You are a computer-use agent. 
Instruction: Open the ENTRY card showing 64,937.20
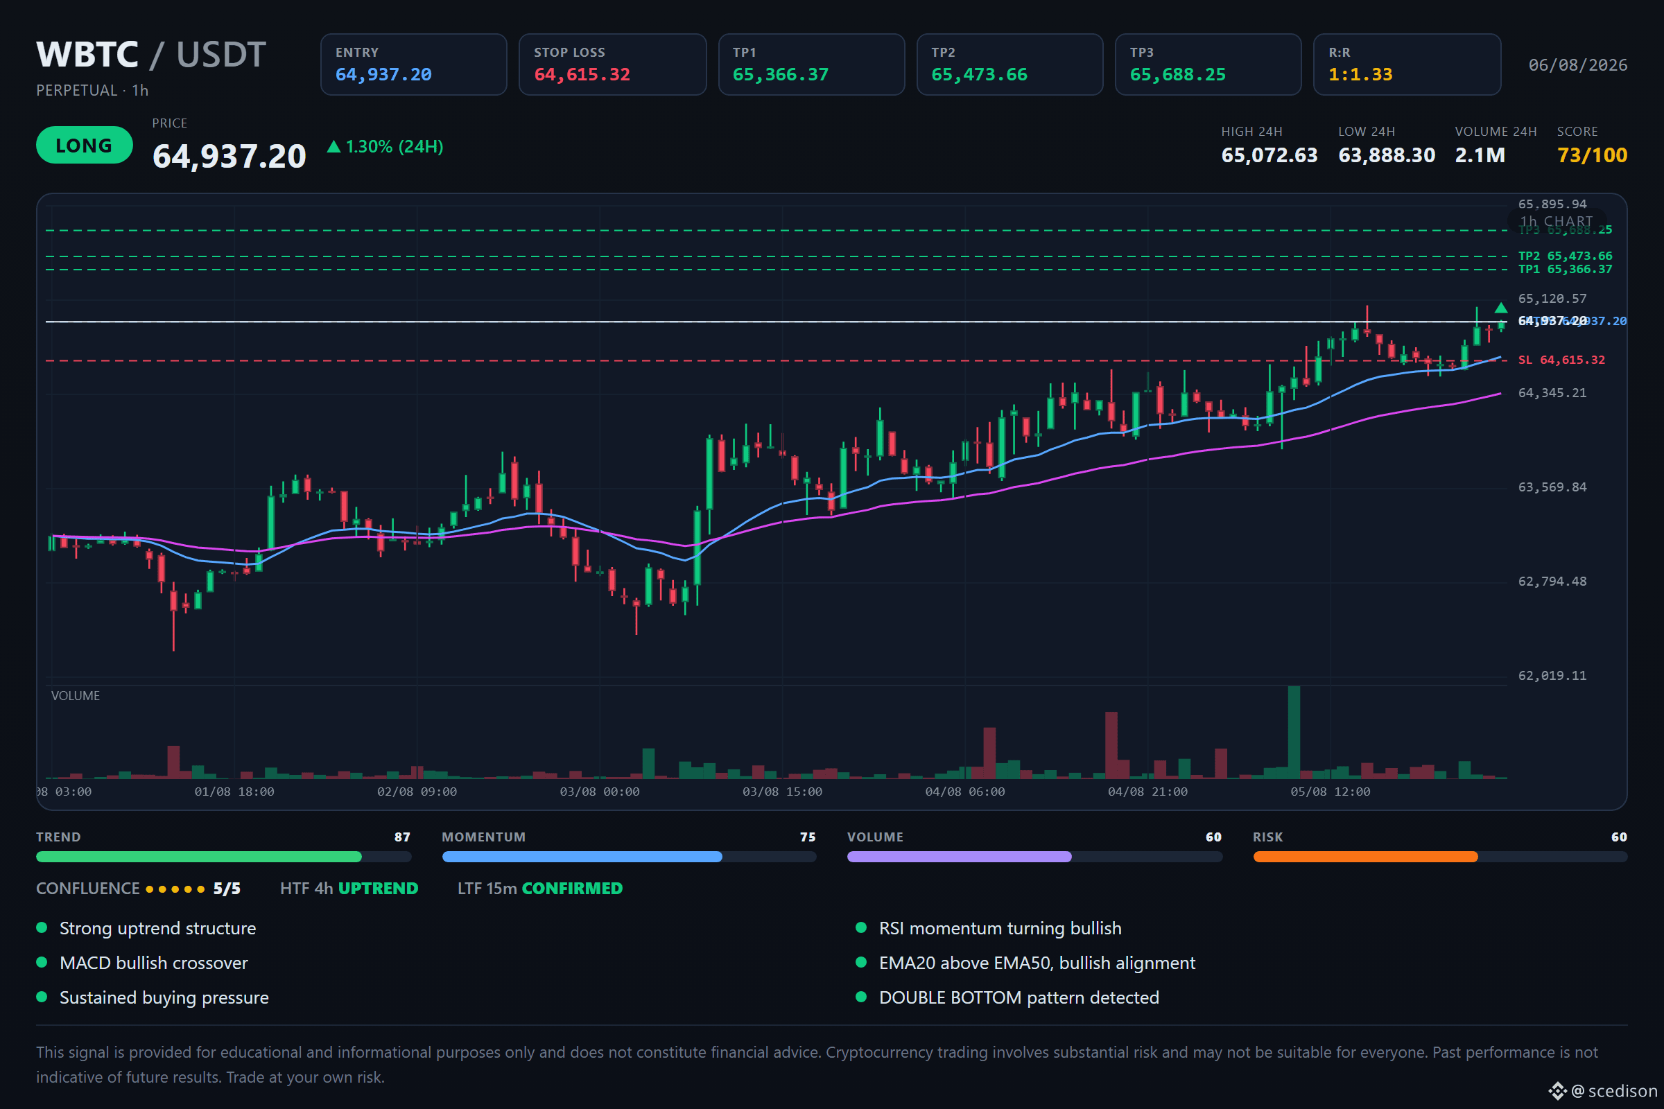(x=414, y=64)
